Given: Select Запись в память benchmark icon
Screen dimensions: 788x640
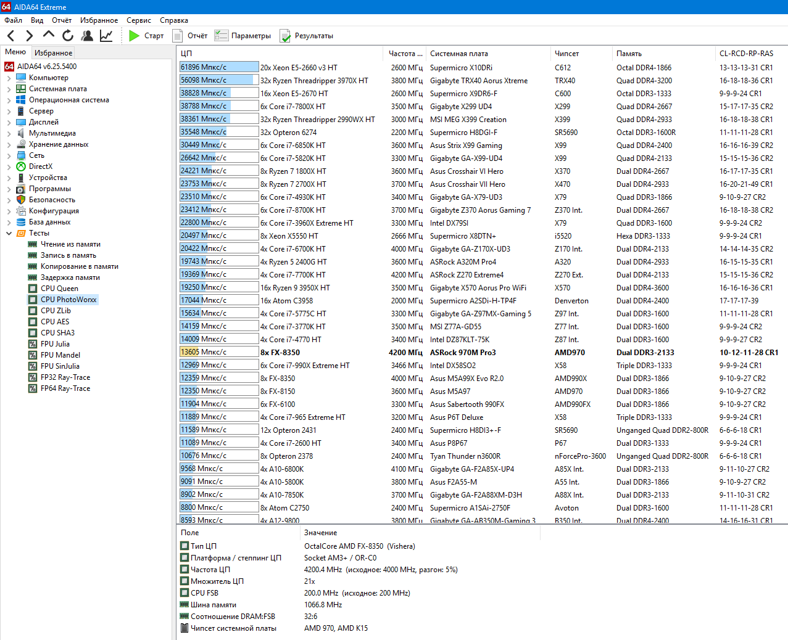Looking at the screenshot, I should tap(33, 255).
